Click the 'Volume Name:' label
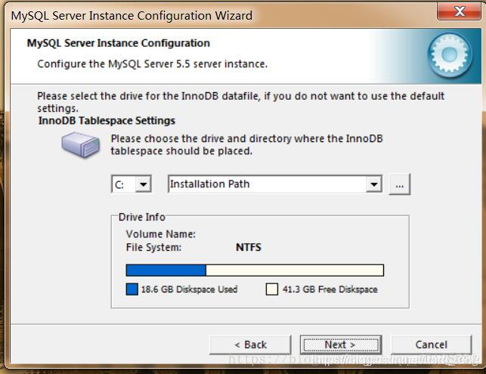The height and width of the screenshot is (374, 486). [x=160, y=234]
